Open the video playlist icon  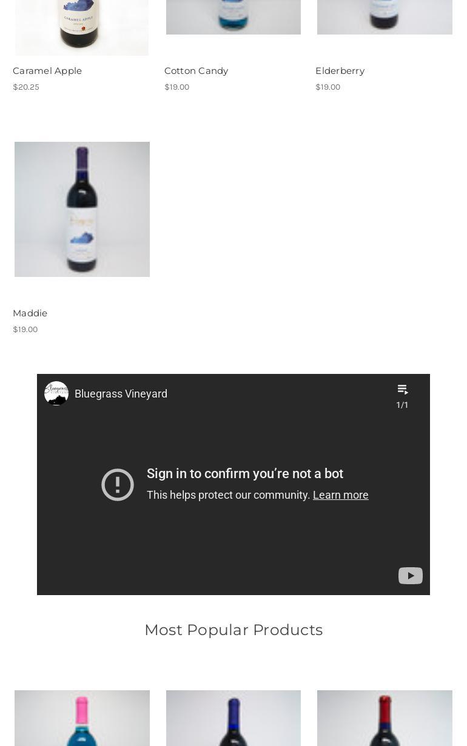point(403,390)
